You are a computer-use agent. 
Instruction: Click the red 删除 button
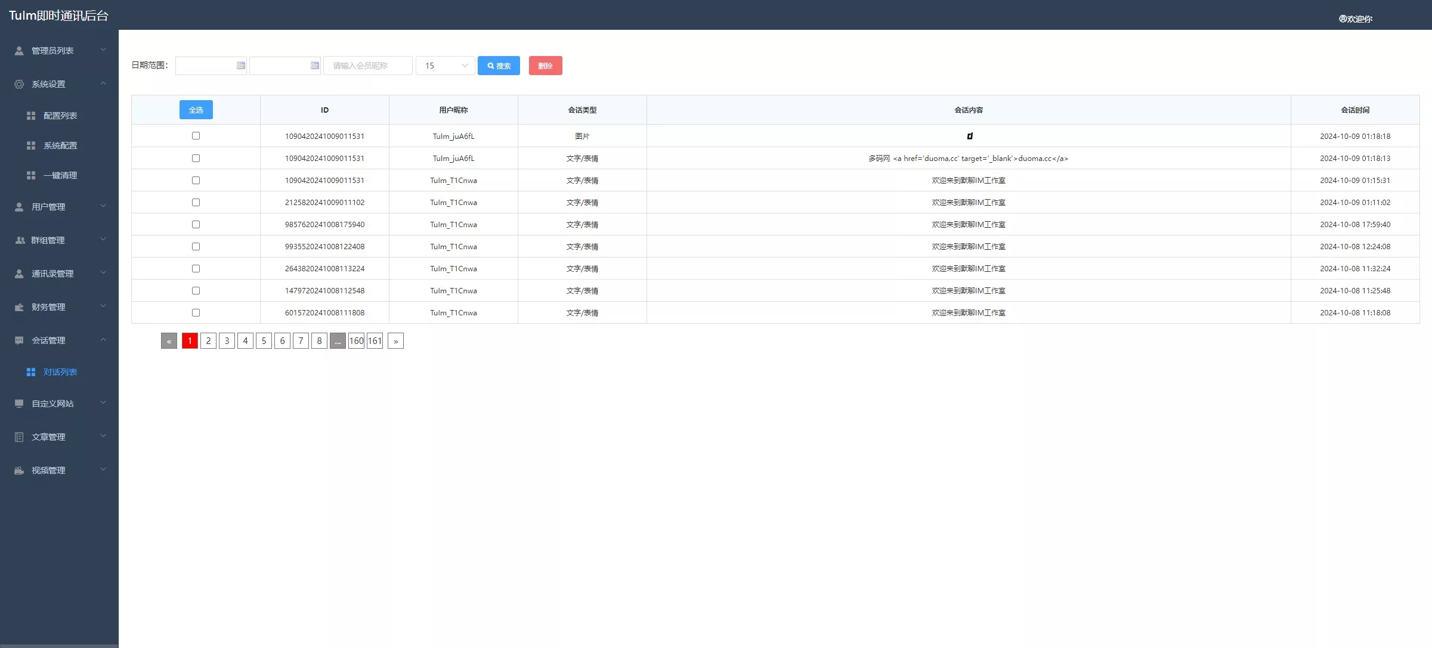[545, 66]
